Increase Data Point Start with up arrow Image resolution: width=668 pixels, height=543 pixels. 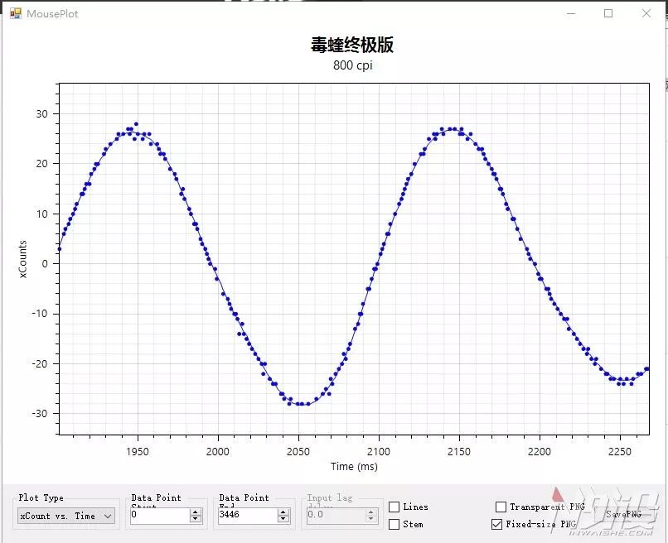[196, 512]
